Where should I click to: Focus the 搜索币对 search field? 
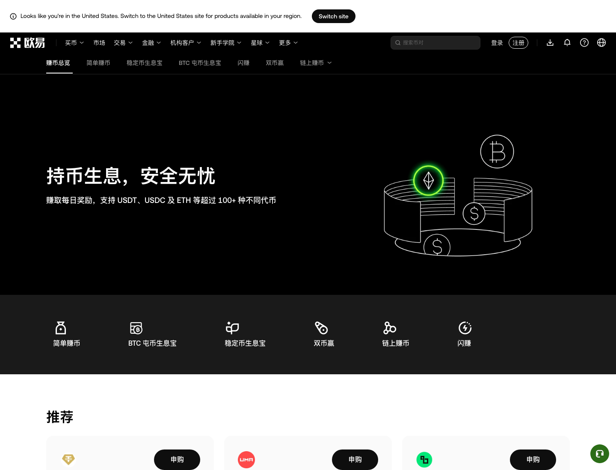(x=435, y=43)
